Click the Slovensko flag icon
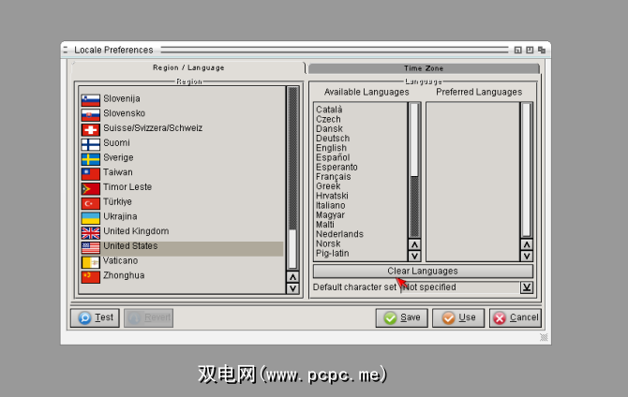 pyautogui.click(x=91, y=115)
